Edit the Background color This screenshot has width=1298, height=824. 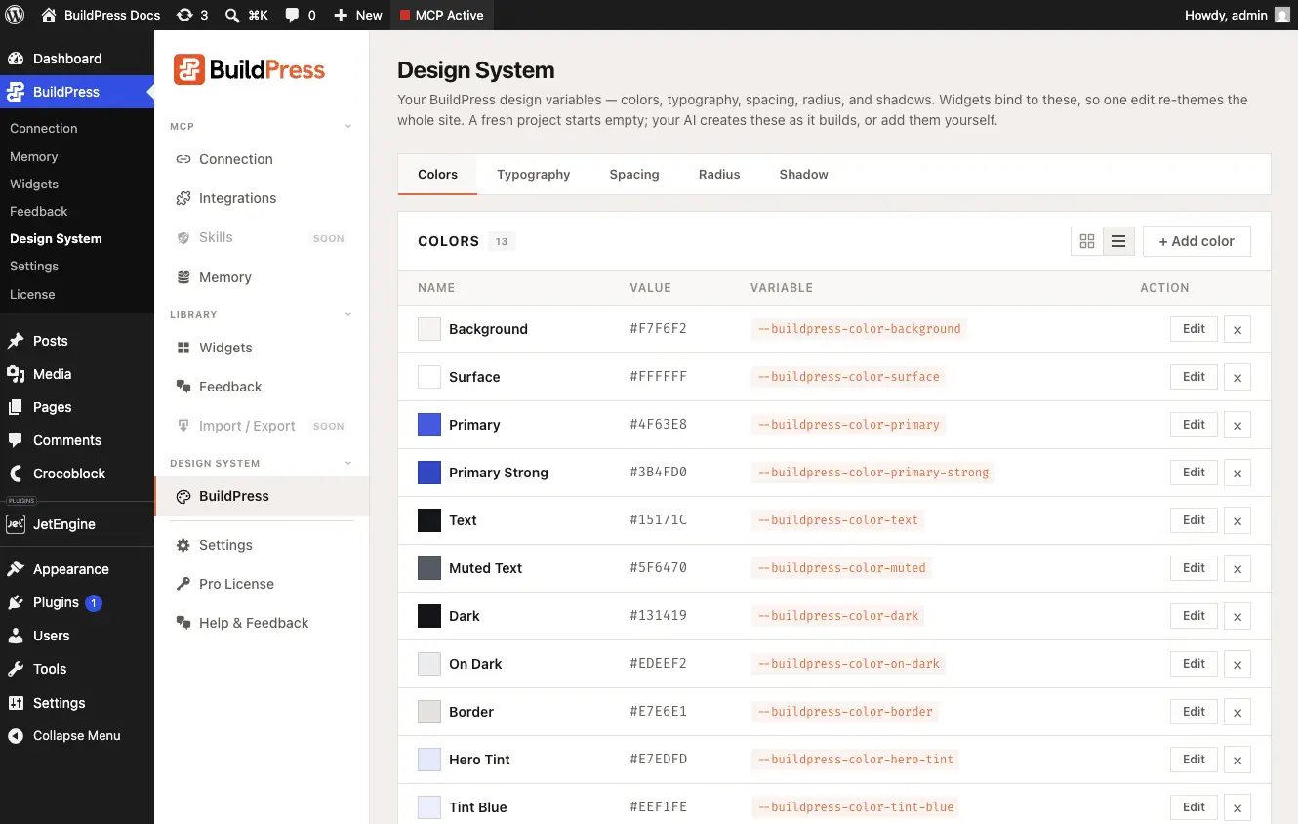point(1194,329)
